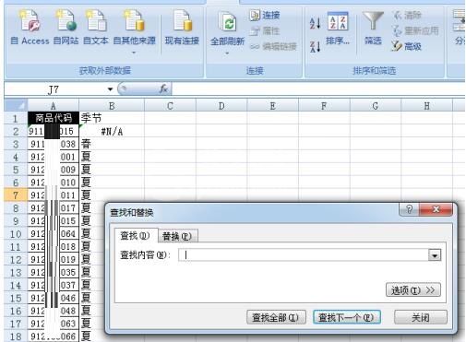This screenshot has width=466, height=342.
Task: Toggle the filter (筛选) funnel
Action: pos(373,28)
